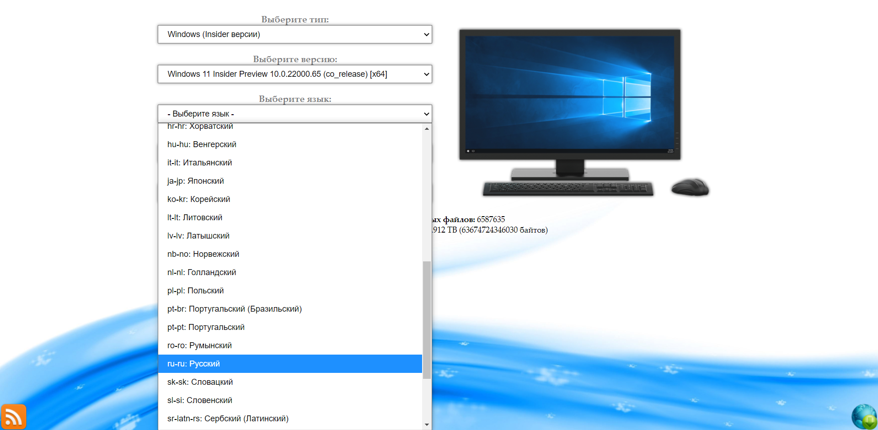
Task: Open the version dropdown with Windows 11 Insider Preview
Action: pyautogui.click(x=295, y=74)
